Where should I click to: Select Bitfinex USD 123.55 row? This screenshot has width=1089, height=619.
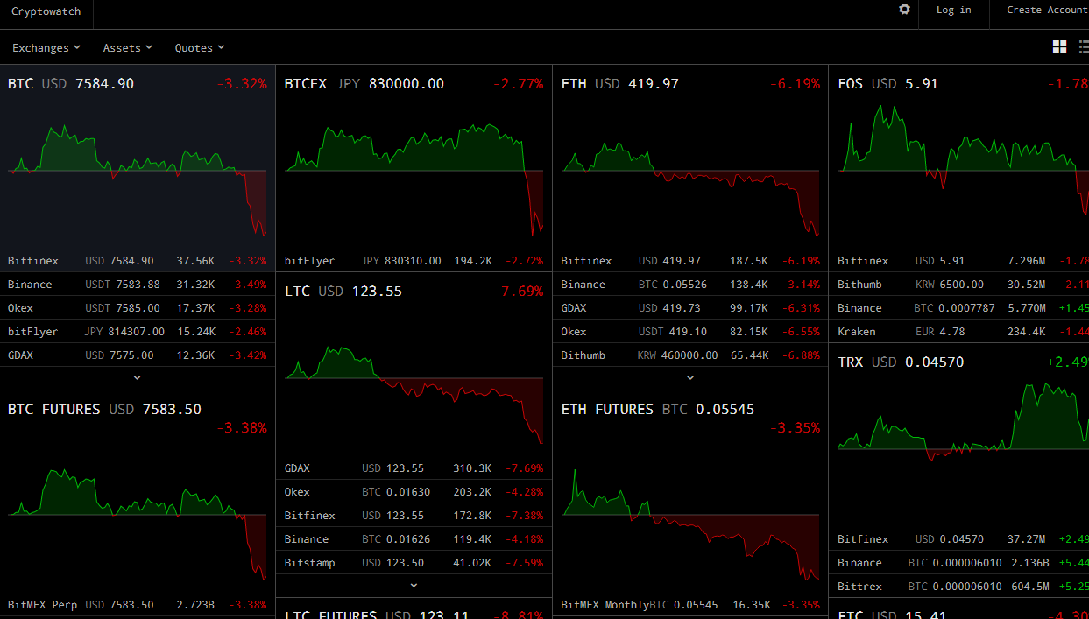point(414,516)
